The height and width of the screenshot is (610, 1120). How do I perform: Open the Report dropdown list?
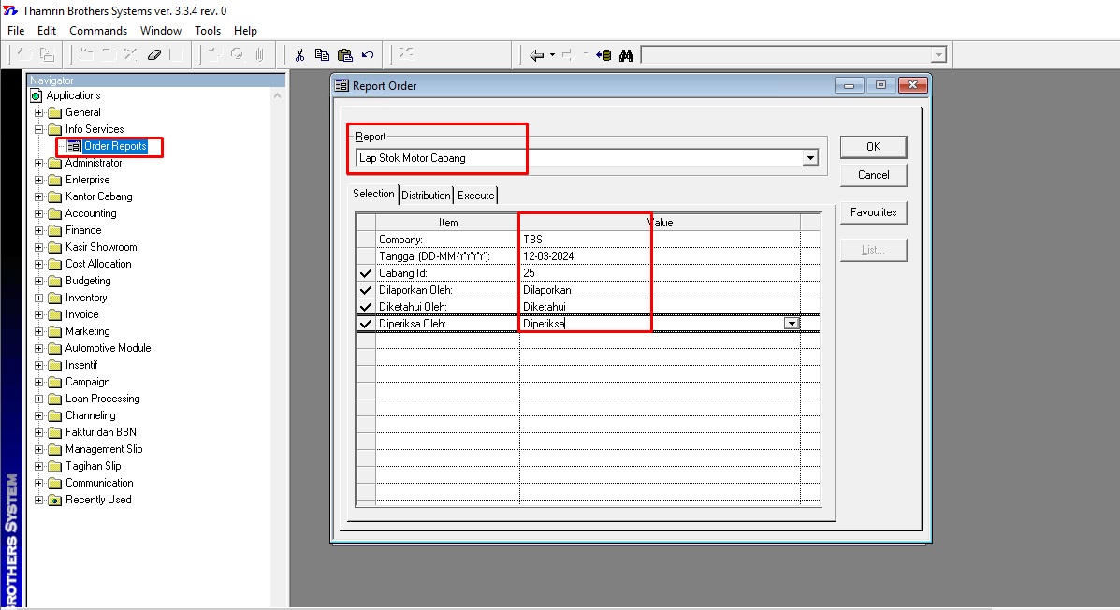pos(810,158)
